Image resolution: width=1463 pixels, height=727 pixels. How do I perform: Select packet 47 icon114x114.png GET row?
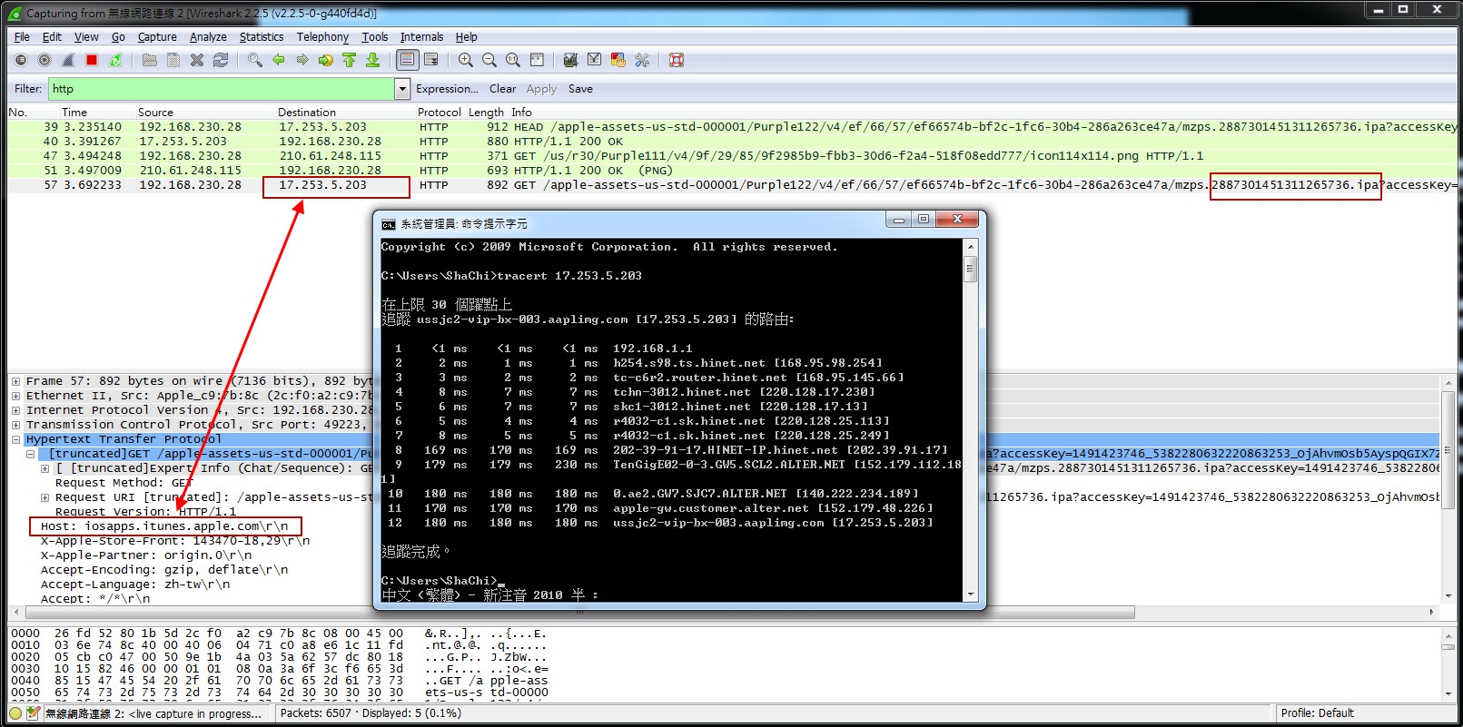click(731, 156)
